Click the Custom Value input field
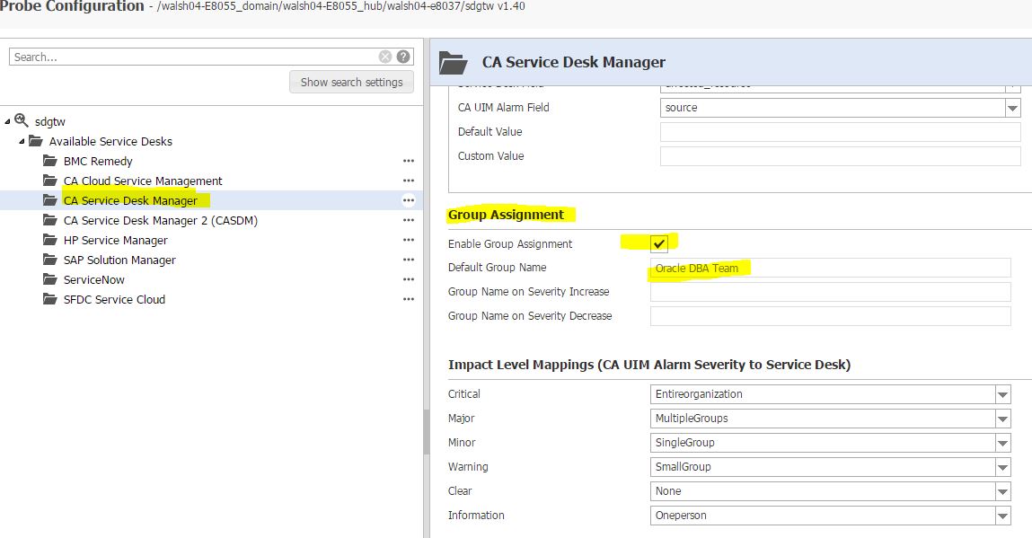 click(x=840, y=156)
